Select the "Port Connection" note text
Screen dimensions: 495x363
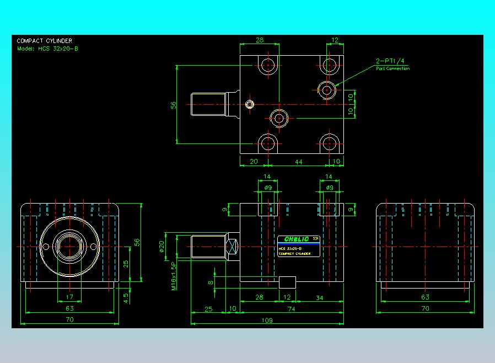click(x=392, y=68)
